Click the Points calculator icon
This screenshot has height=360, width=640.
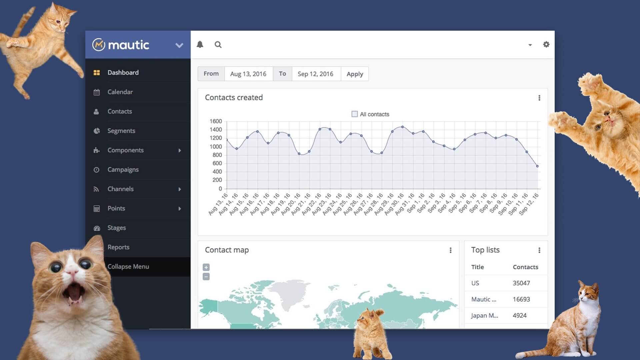97,209
